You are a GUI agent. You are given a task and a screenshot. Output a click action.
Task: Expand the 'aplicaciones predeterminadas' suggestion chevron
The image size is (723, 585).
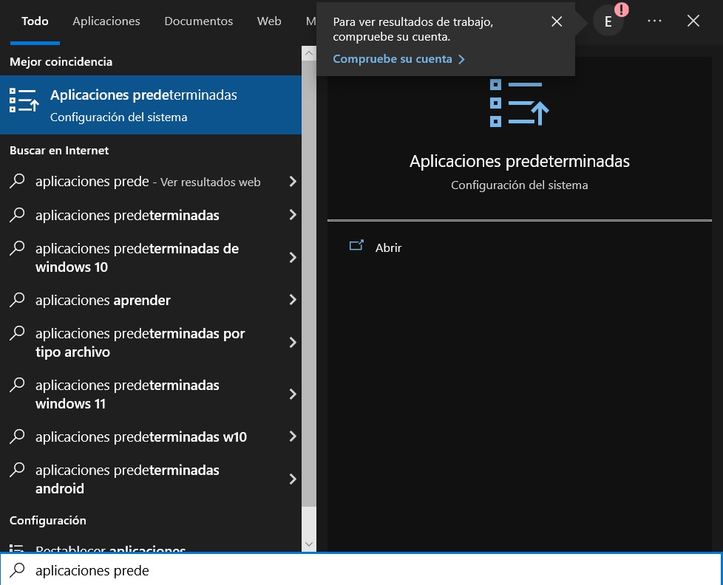click(x=292, y=215)
